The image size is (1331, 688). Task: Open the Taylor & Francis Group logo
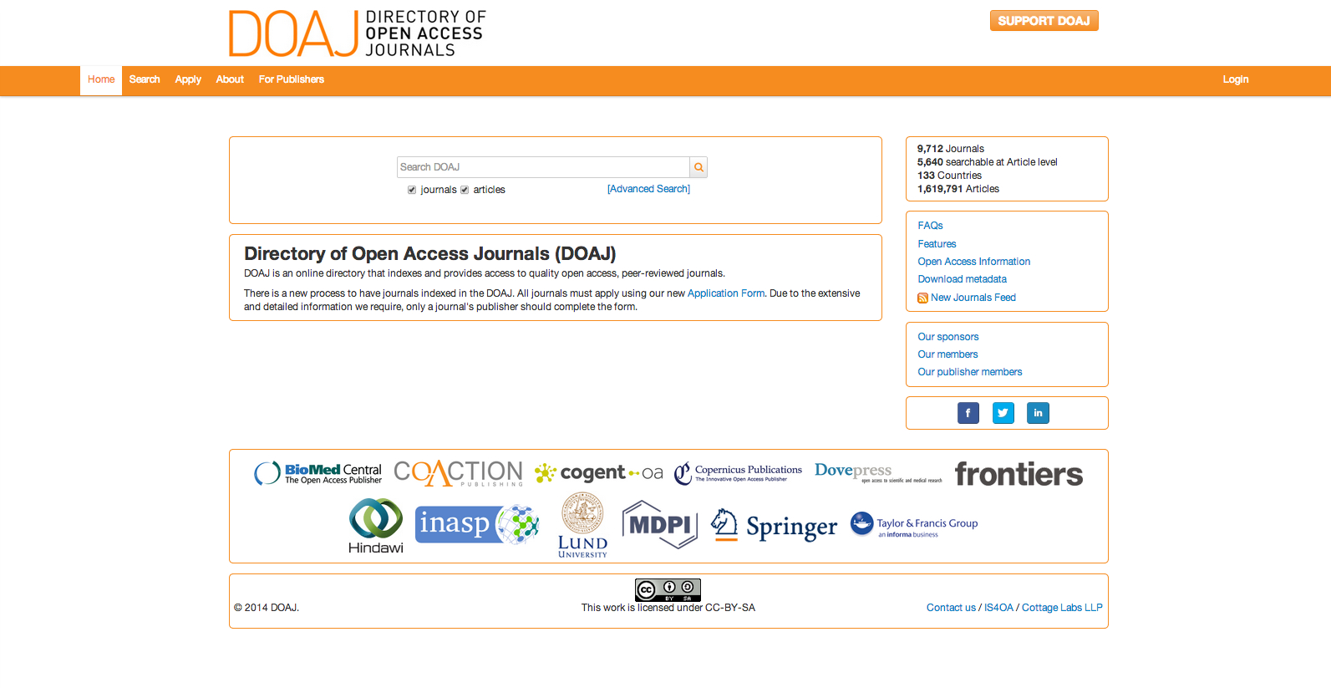click(914, 525)
